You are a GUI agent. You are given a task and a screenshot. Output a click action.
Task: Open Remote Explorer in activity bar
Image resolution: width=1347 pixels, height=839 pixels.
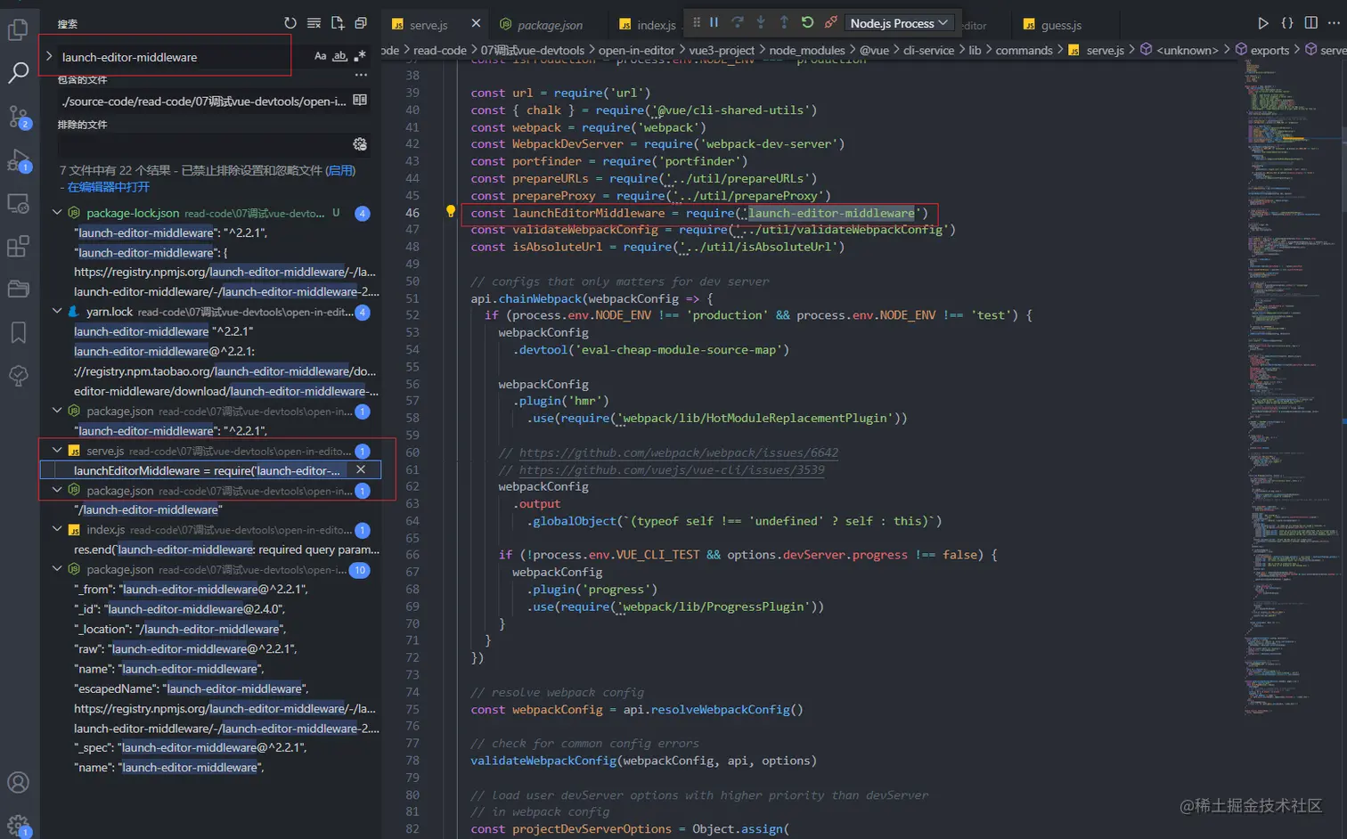[18, 204]
